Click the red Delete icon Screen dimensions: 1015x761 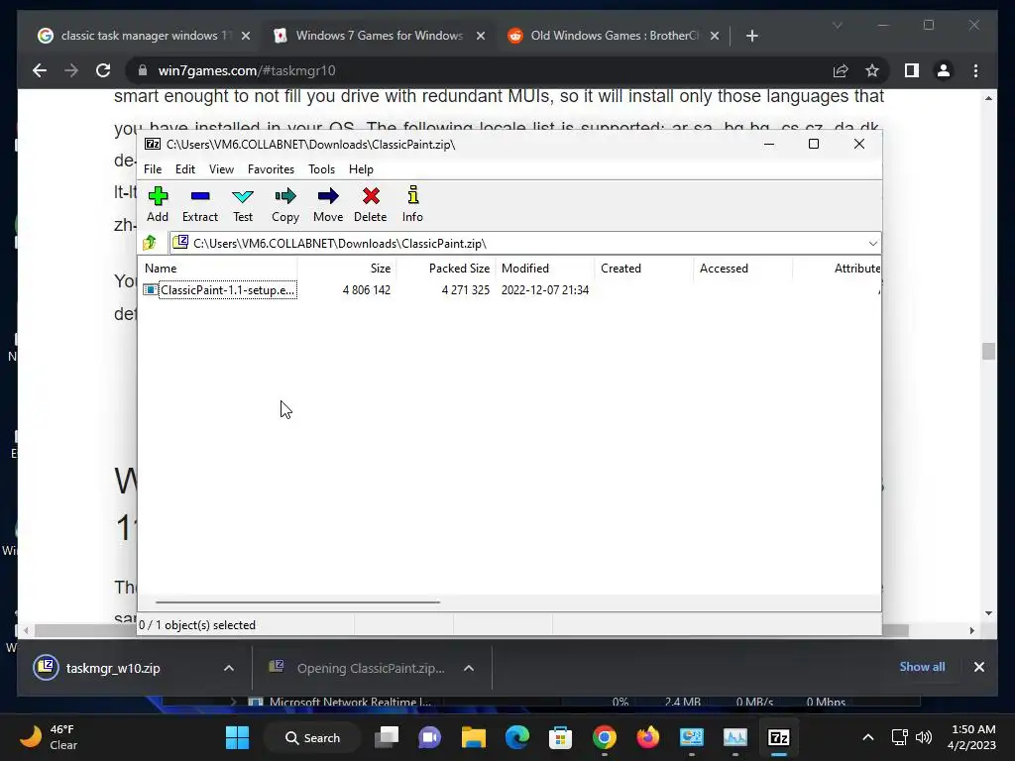pyautogui.click(x=371, y=204)
